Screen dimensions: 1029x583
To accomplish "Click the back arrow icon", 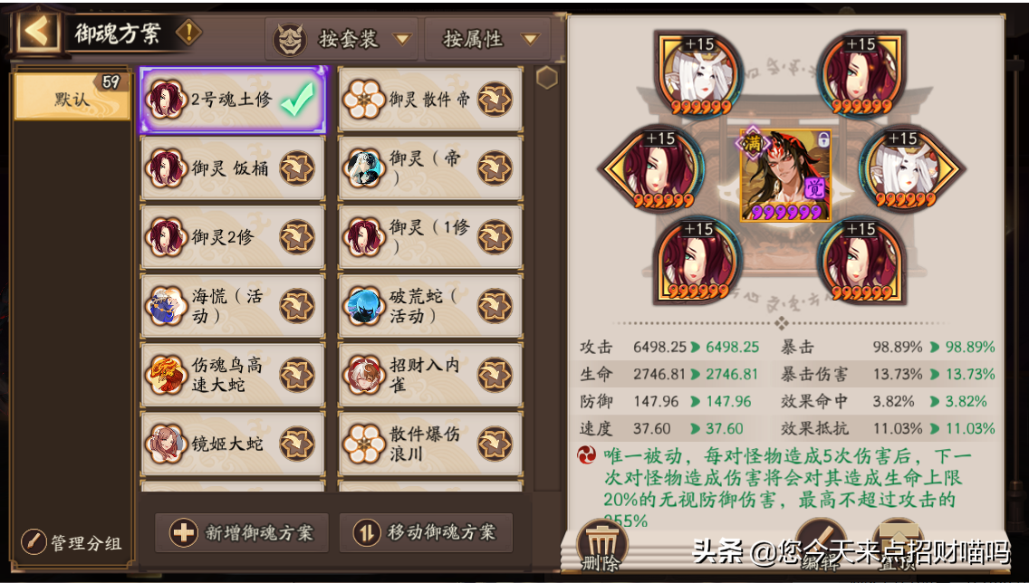I will [37, 31].
